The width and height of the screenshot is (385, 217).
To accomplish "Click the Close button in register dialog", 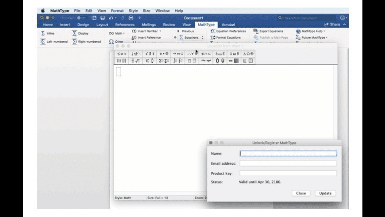I will point(301,193).
